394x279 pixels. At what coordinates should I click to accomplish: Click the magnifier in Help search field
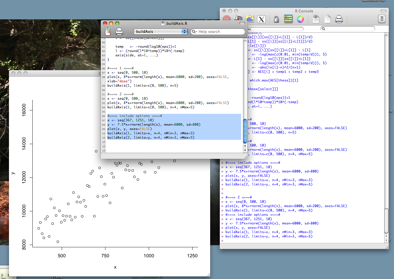[194, 31]
